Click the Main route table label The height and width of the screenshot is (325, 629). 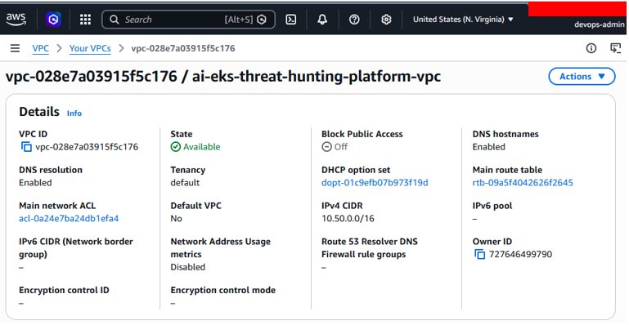(x=507, y=170)
